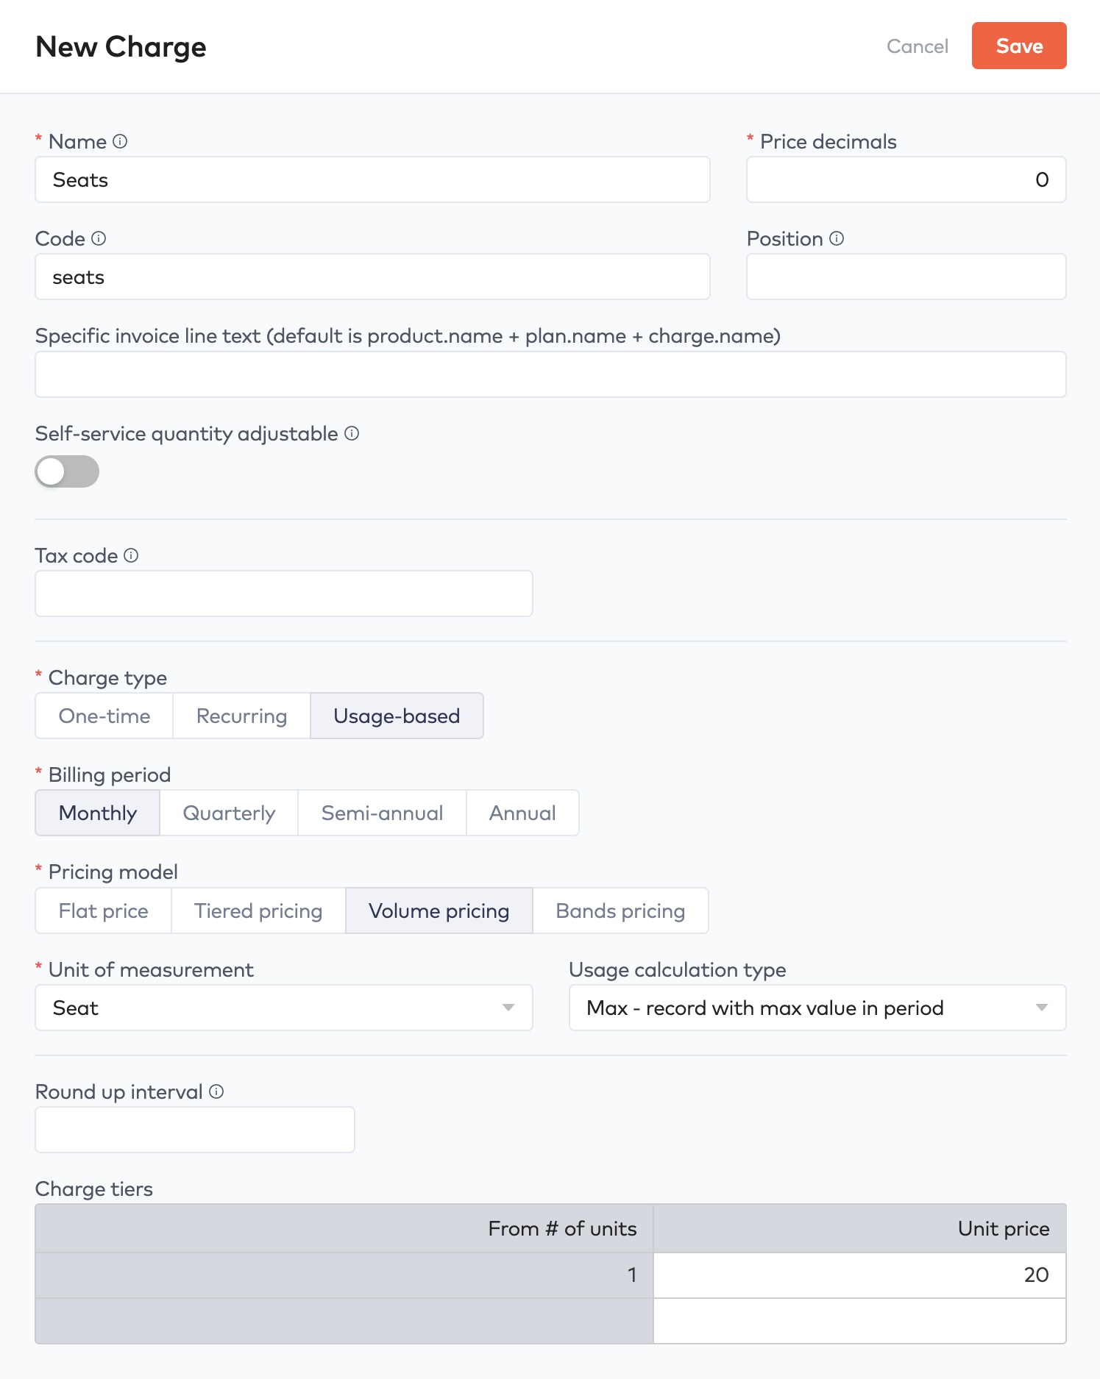Click the Tax code info icon

[x=131, y=555]
